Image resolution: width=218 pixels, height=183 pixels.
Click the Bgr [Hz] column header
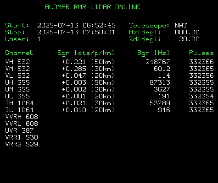click(153, 53)
